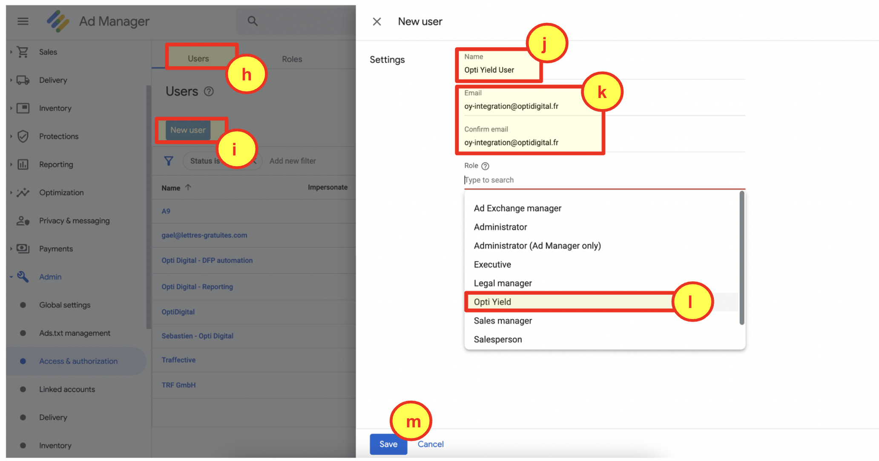Select Opti Yield role option

(493, 302)
